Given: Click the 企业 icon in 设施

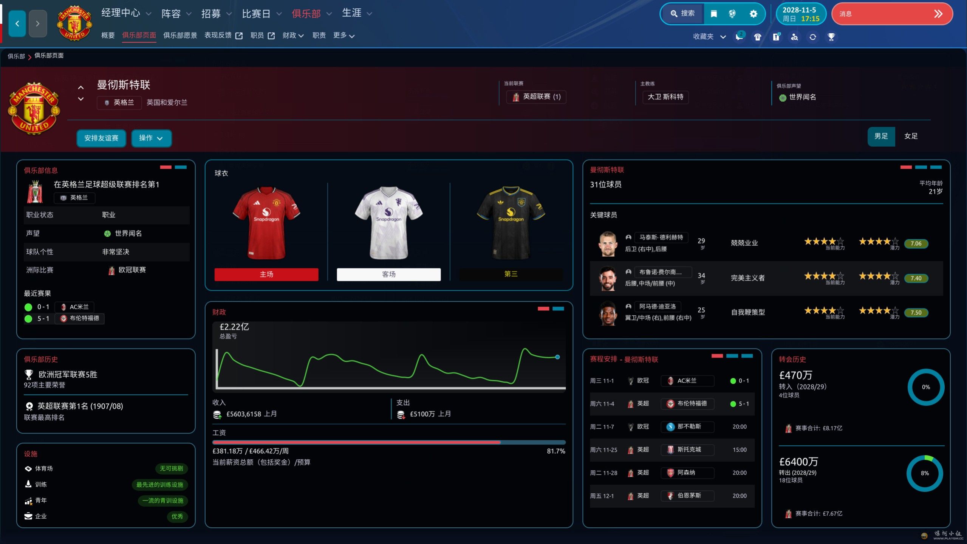Looking at the screenshot, I should tap(28, 516).
